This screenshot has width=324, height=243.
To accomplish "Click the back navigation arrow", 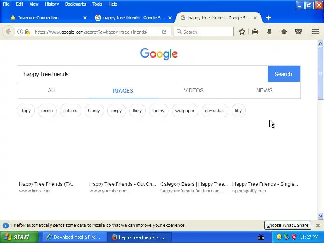I will pos(9,32).
